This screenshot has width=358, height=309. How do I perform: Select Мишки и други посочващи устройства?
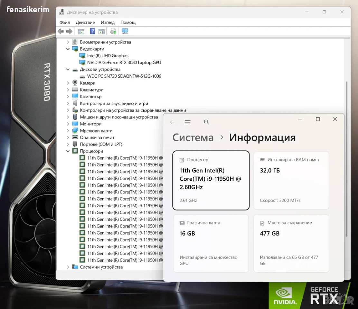pos(119,117)
